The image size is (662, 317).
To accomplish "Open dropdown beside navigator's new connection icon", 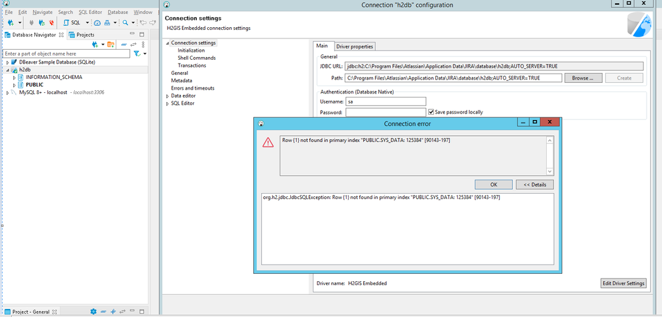I will click(103, 44).
